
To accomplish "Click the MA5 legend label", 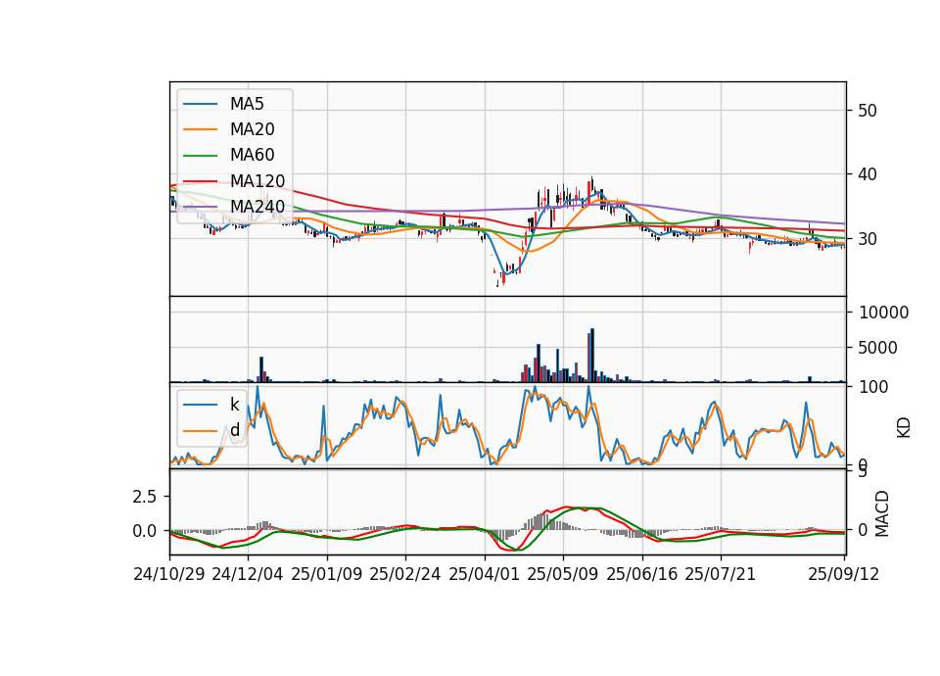I will tap(247, 104).
